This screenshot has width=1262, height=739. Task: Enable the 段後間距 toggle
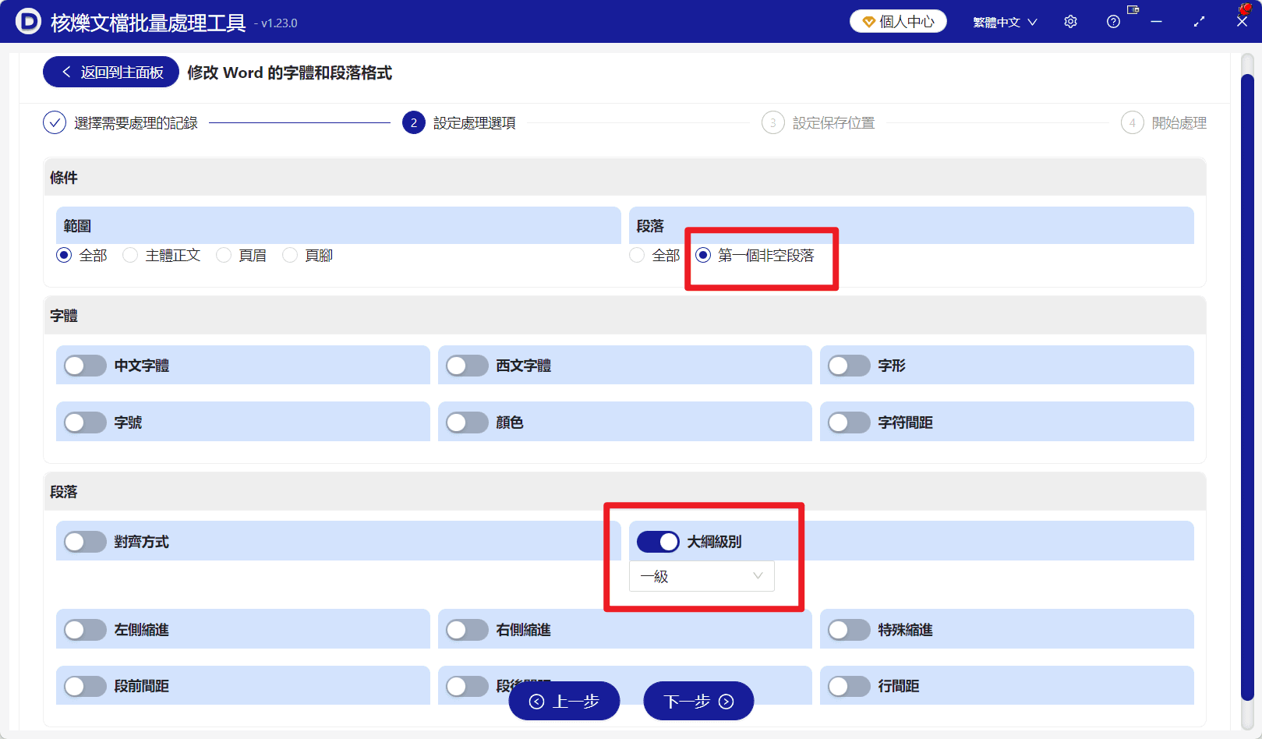click(x=467, y=686)
